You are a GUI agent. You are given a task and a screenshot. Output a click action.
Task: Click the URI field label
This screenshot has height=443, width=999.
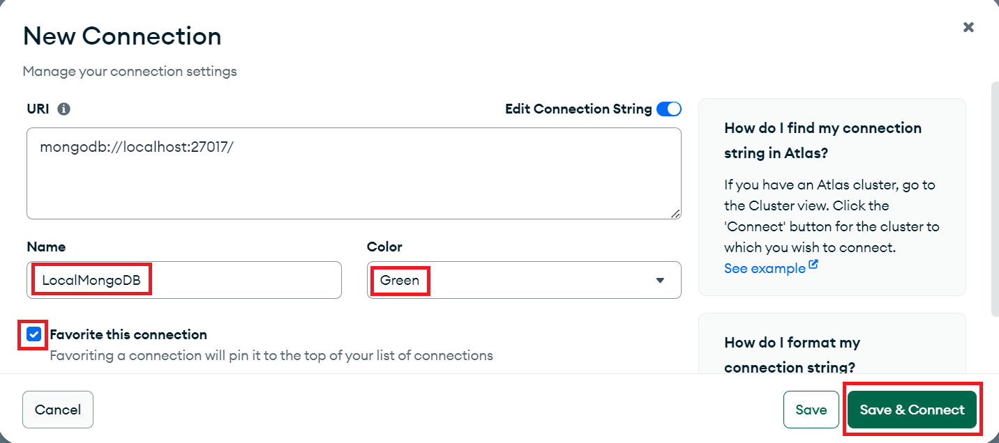tap(38, 109)
